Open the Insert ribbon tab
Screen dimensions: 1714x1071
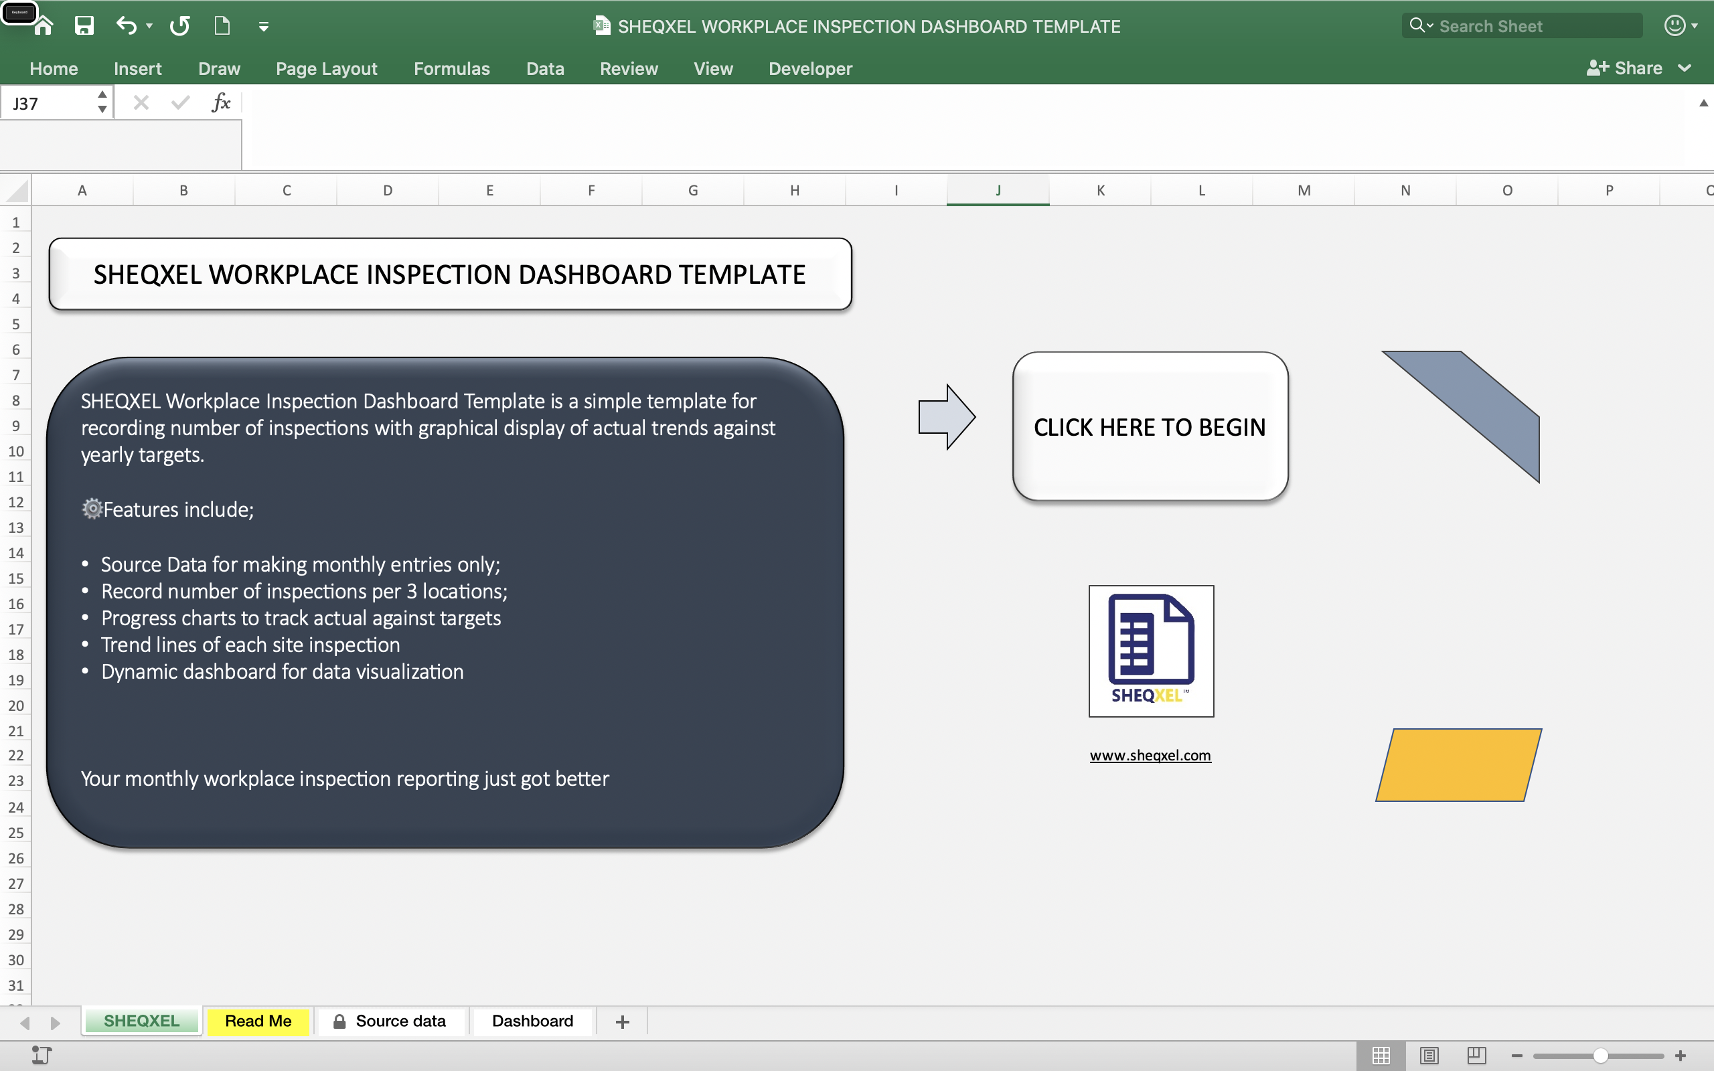click(137, 69)
